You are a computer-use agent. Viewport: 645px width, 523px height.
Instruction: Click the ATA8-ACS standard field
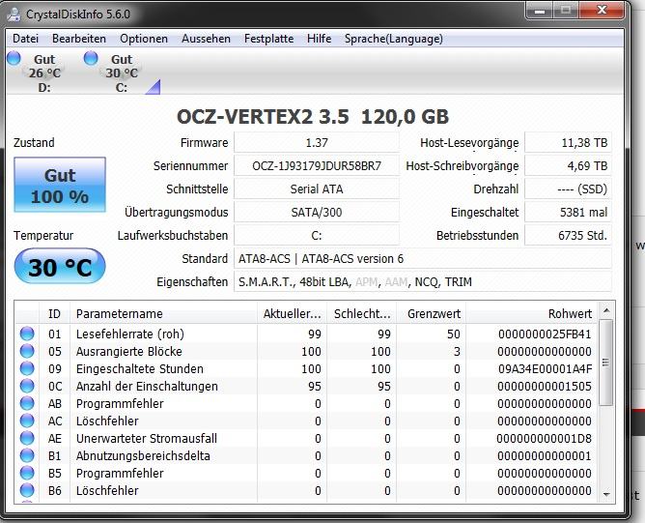(423, 259)
